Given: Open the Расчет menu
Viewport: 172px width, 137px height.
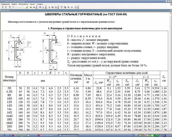Looking at the screenshot, I should (x=32, y=4).
